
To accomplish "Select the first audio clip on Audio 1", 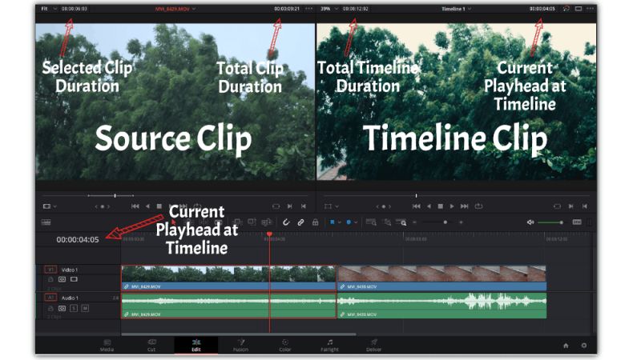I will [228, 306].
